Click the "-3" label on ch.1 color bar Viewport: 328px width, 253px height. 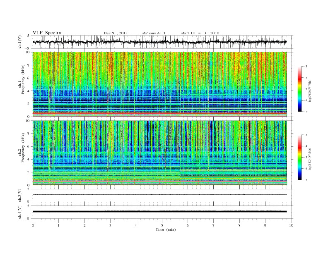[x=305, y=67]
